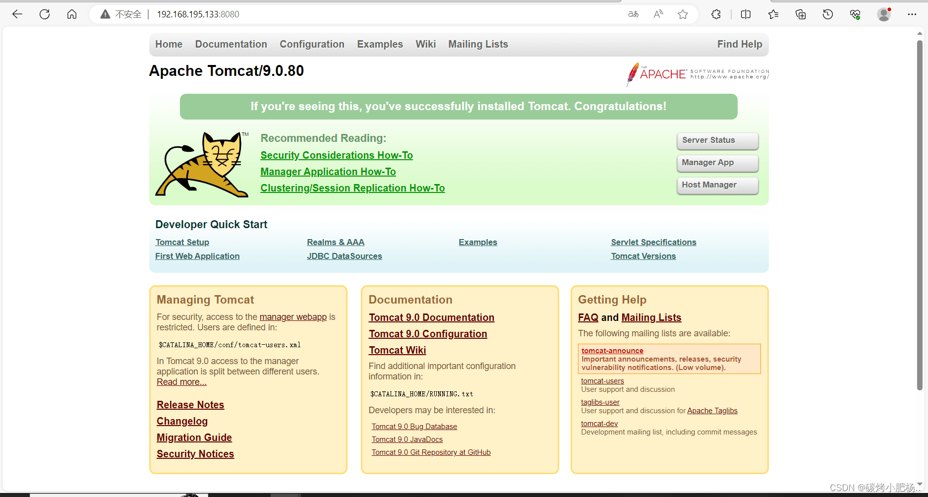Image resolution: width=928 pixels, height=497 pixels.
Task: Open browser essentials heart icon
Action: pos(855,14)
